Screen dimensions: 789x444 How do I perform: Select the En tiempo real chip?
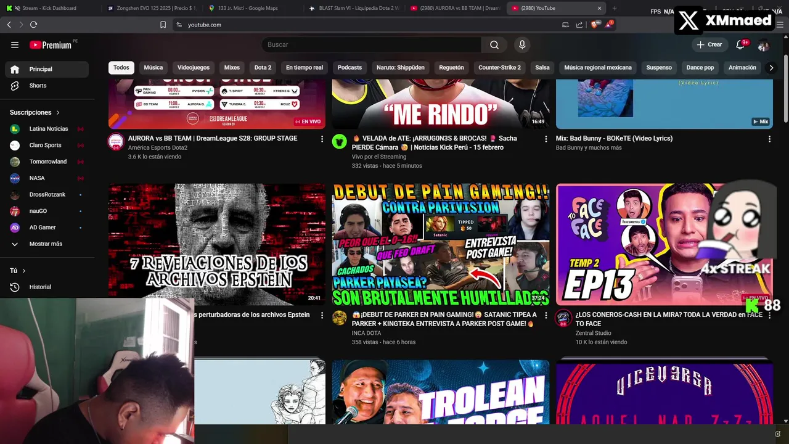coord(305,67)
